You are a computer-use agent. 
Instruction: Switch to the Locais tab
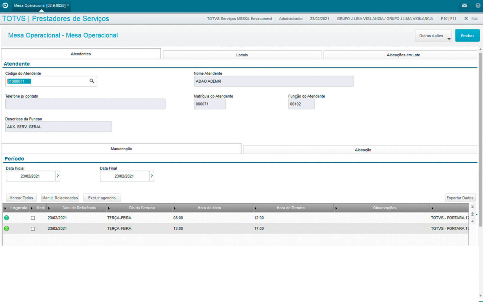pos(242,55)
